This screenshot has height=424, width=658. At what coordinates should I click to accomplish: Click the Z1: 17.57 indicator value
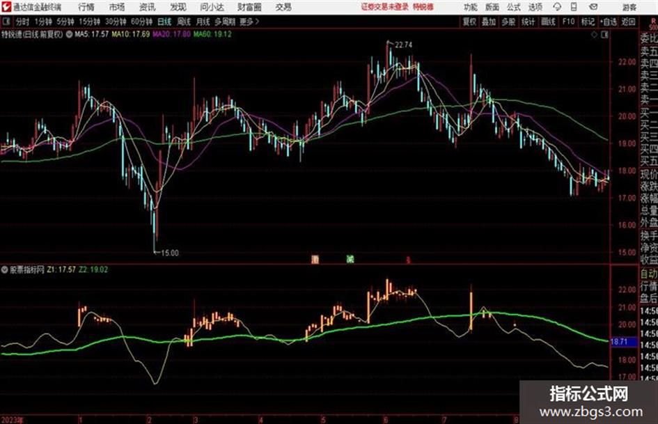61,269
